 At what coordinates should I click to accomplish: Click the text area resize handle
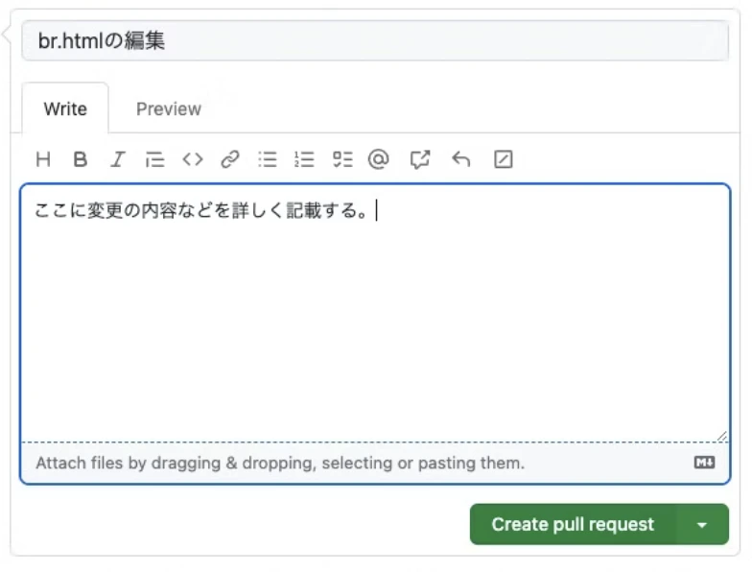point(721,436)
